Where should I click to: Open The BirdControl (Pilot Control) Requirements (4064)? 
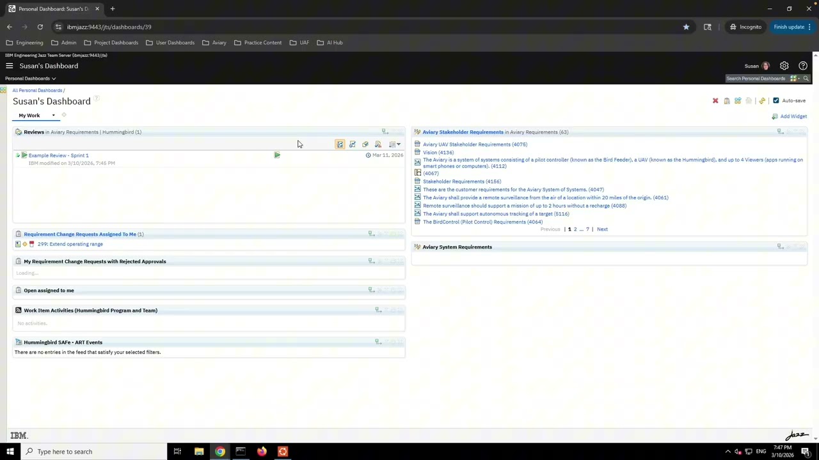tap(482, 222)
